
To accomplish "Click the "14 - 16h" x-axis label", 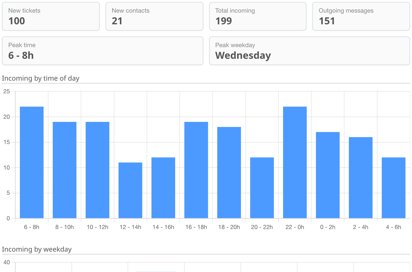I will click(x=163, y=227).
